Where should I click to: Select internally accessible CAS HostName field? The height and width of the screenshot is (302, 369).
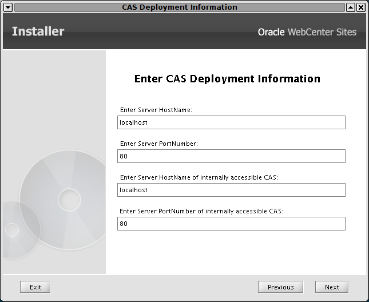(231, 190)
